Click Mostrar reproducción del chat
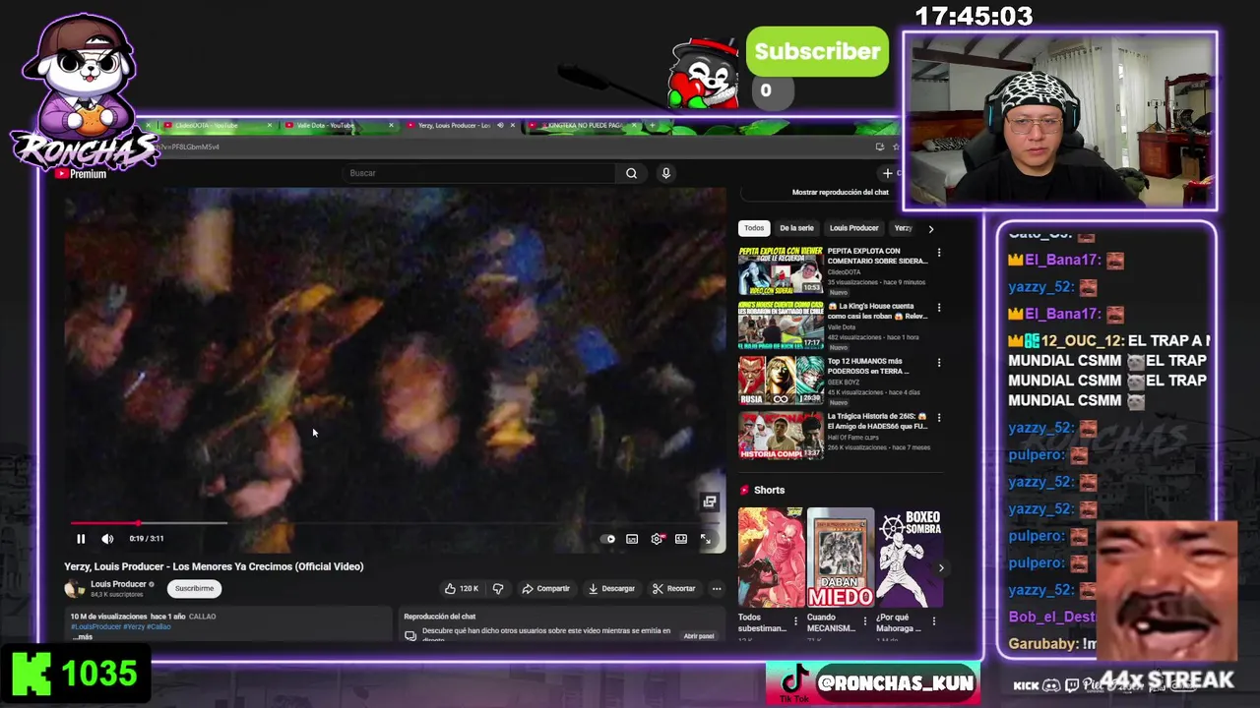 840,193
